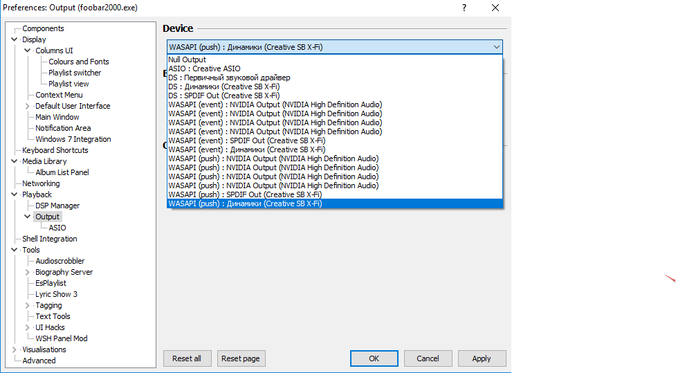Open Playlist view page

(x=68, y=84)
